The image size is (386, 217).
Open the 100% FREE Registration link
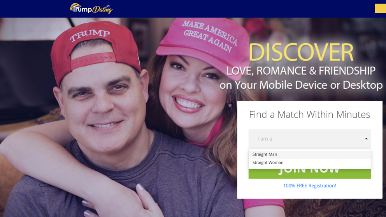[x=309, y=186]
